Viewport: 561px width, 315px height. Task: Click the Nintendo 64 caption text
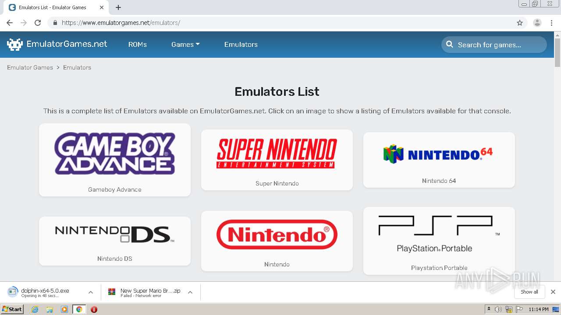(439, 181)
